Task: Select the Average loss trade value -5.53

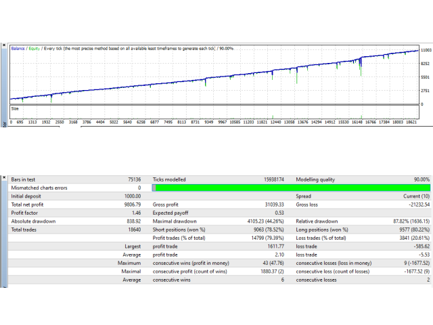Action: click(x=424, y=255)
